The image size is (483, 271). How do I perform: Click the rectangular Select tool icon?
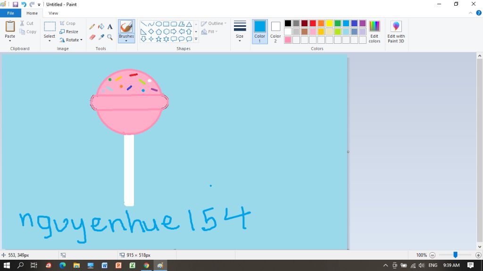49,27
